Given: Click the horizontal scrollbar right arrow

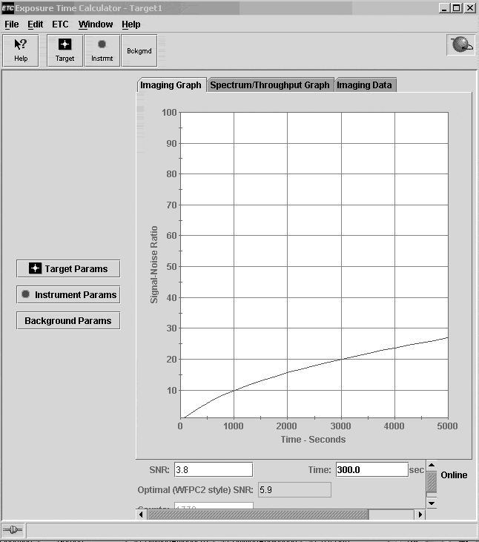Looking at the screenshot, I should (x=420, y=514).
